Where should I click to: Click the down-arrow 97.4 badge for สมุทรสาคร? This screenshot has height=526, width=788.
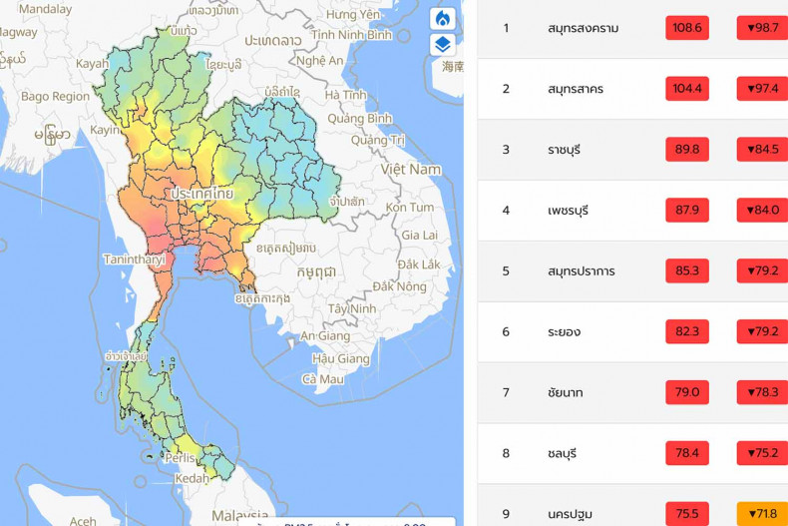pyautogui.click(x=763, y=89)
